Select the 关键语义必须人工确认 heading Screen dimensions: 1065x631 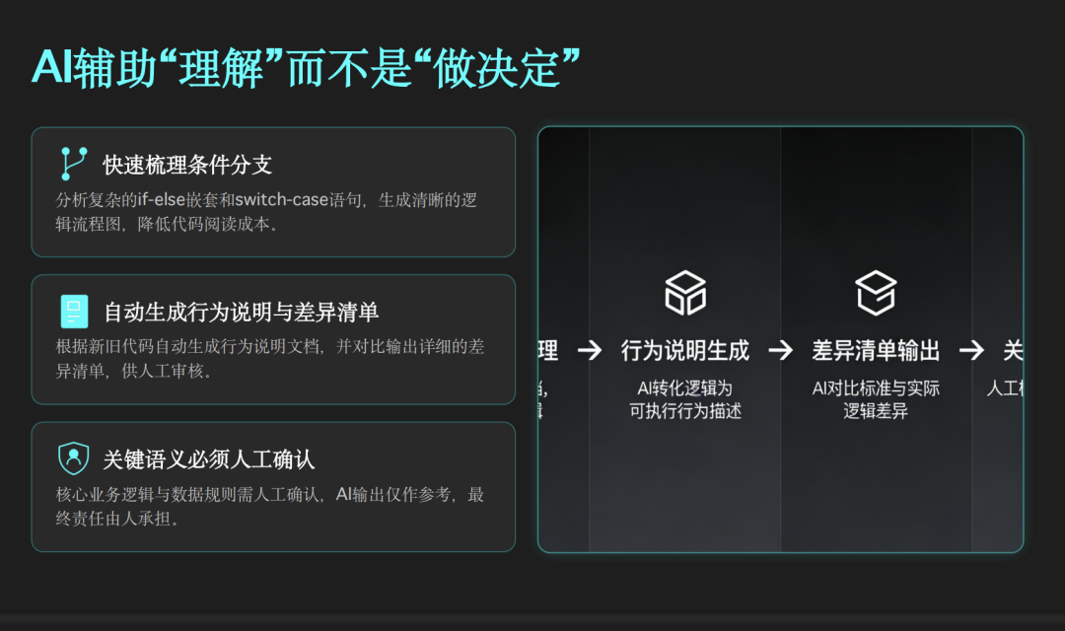pos(209,459)
